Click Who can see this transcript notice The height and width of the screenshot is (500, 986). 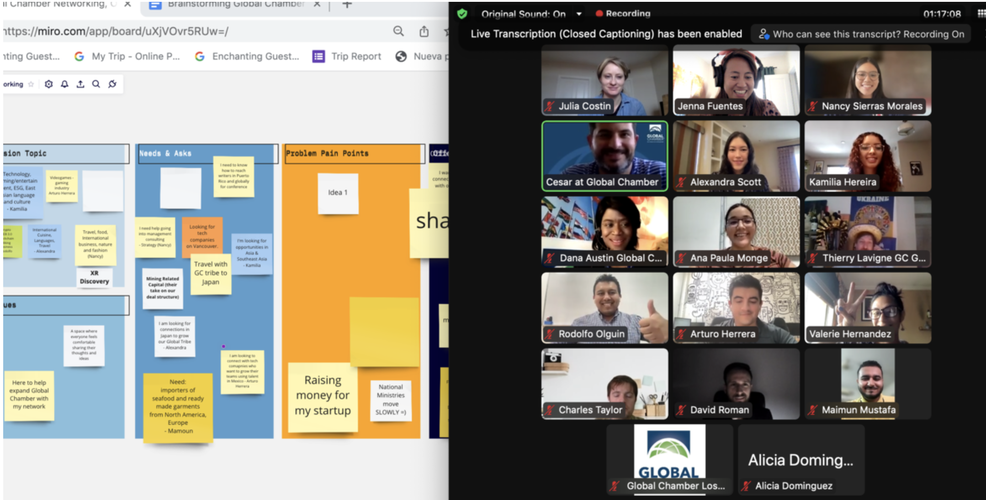pos(862,34)
